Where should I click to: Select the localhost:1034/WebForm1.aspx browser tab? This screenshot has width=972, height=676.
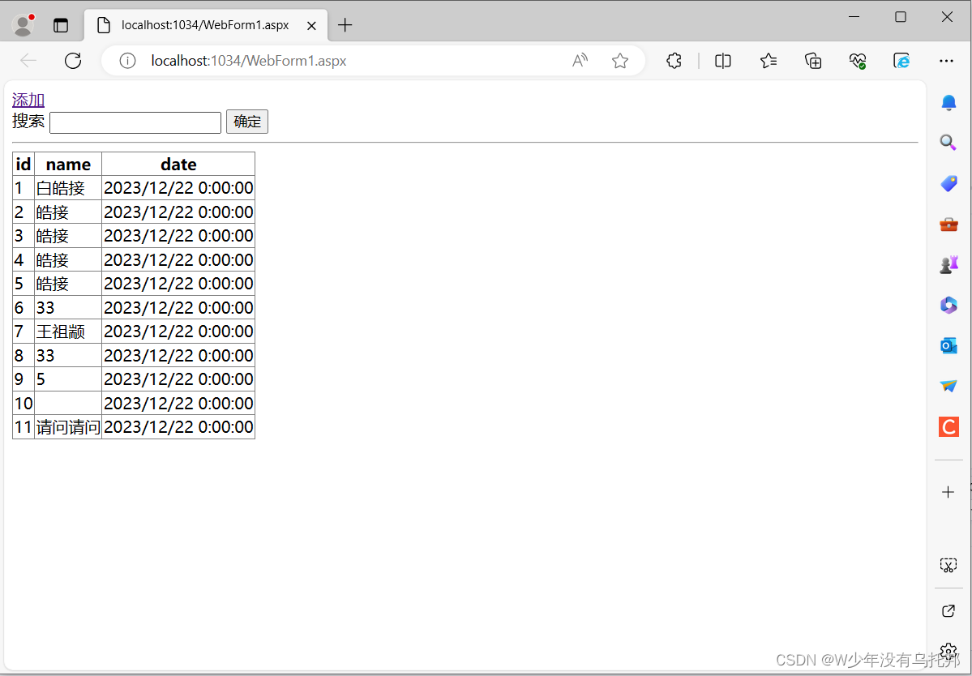point(203,24)
